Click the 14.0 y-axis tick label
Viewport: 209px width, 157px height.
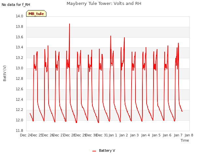click(x=19, y=16)
